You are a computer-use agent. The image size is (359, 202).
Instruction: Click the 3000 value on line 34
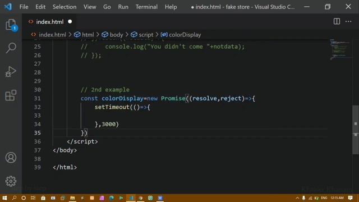click(x=108, y=124)
